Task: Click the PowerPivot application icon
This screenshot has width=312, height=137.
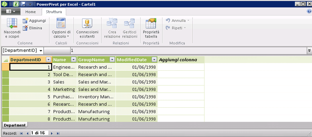Action: [x=5, y=4]
